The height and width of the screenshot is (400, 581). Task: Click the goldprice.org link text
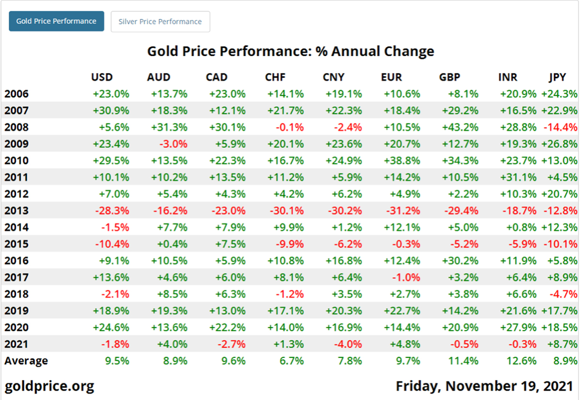[49, 386]
